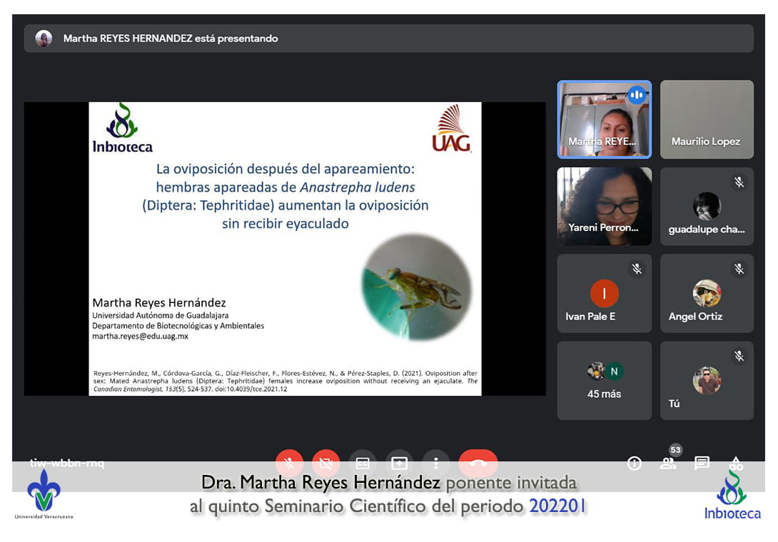
Task: Open the activities panel icon
Action: point(736,464)
